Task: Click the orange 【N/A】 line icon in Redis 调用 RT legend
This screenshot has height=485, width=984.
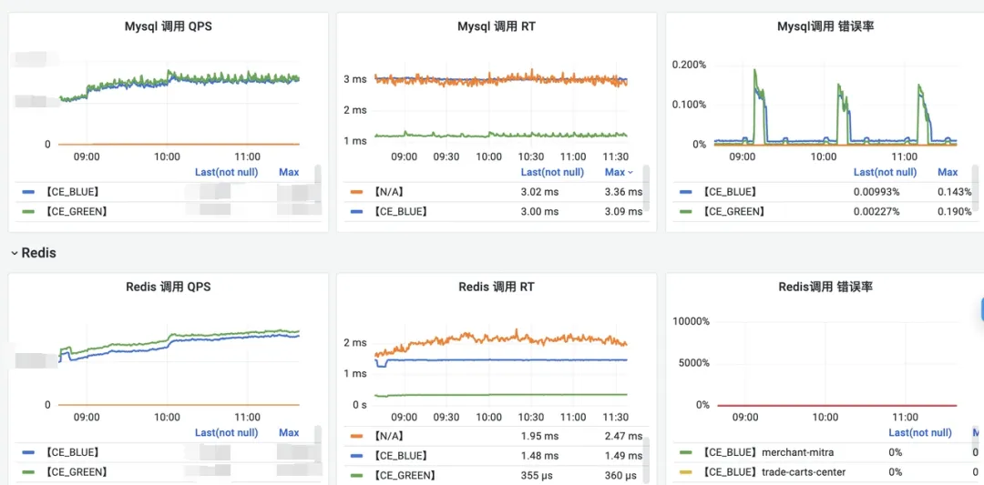Action: 357,436
